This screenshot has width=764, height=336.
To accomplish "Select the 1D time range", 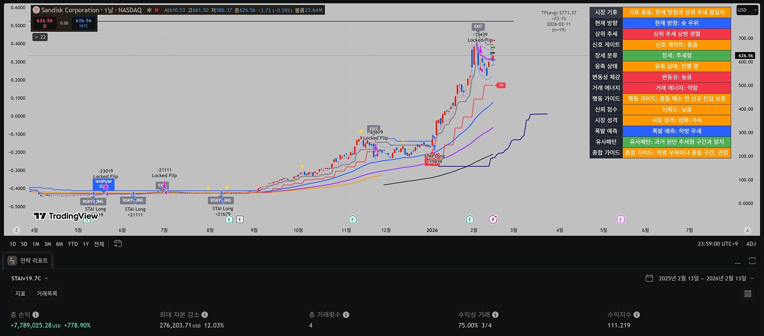I will 13,244.
